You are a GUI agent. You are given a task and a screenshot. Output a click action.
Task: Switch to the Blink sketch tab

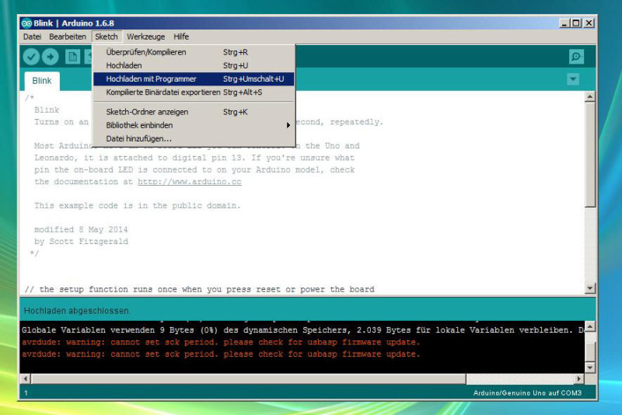(x=42, y=81)
